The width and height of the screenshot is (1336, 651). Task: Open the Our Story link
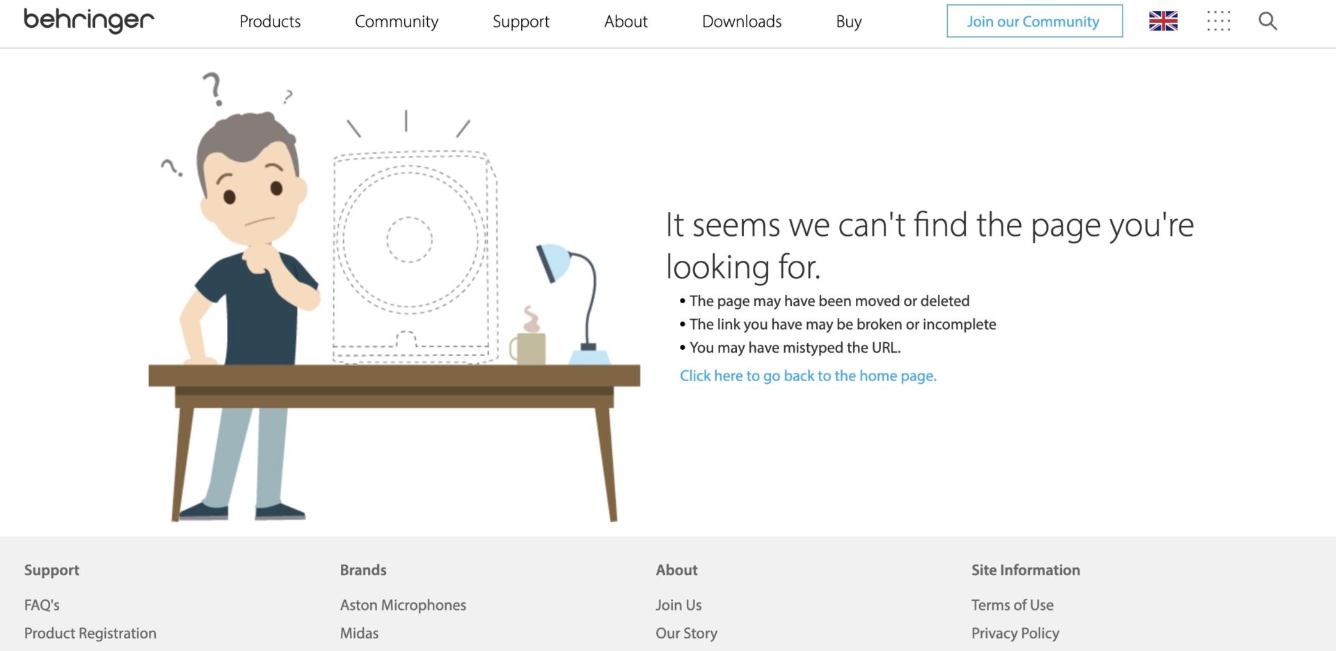pos(686,633)
